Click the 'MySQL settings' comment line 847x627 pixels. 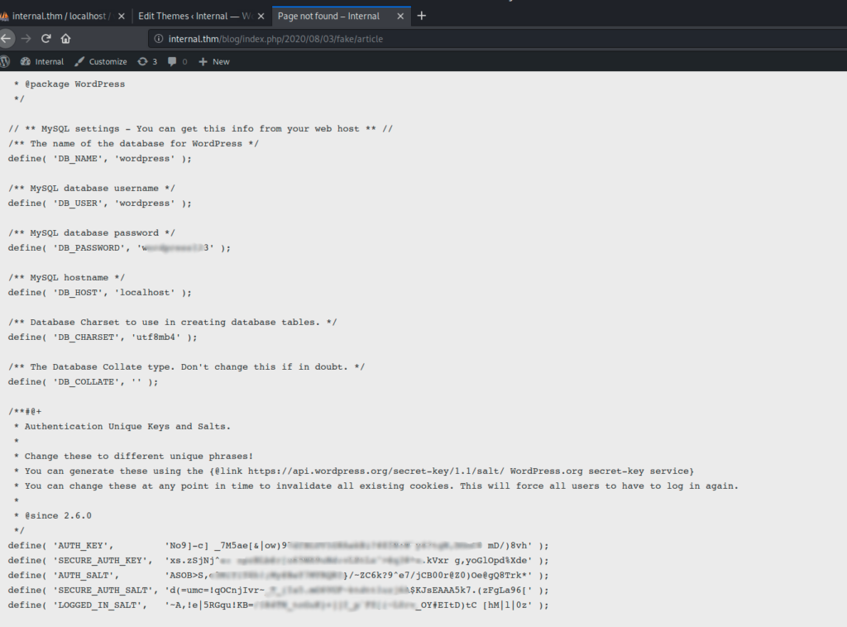tap(200, 129)
